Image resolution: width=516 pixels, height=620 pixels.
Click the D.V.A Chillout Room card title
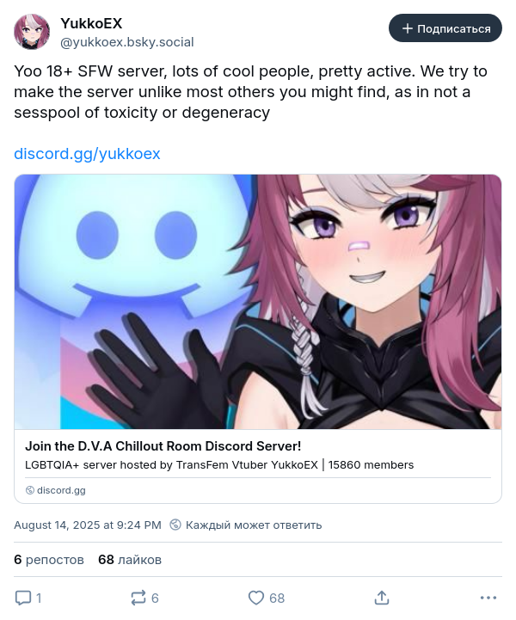tap(163, 446)
